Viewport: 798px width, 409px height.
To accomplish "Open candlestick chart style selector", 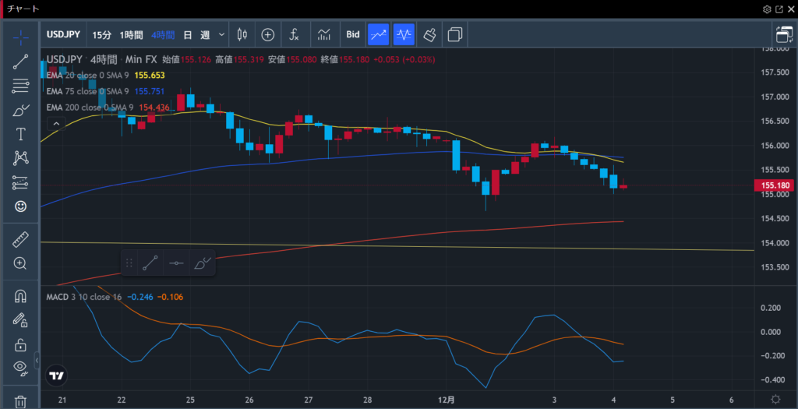I will [242, 34].
